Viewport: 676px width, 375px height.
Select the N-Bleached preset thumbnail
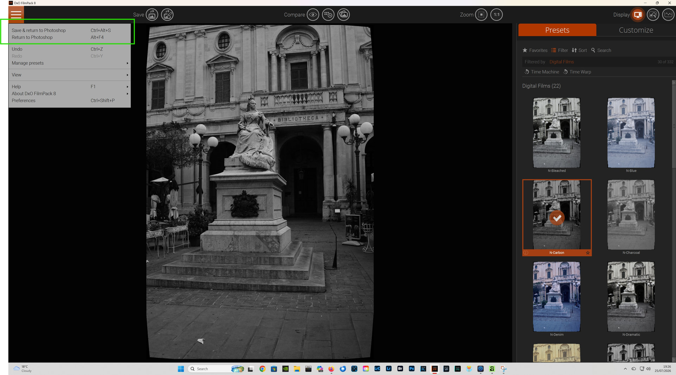(557, 133)
